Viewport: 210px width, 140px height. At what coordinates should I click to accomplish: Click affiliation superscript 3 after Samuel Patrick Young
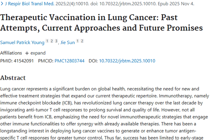pyautogui.click(x=56, y=41)
